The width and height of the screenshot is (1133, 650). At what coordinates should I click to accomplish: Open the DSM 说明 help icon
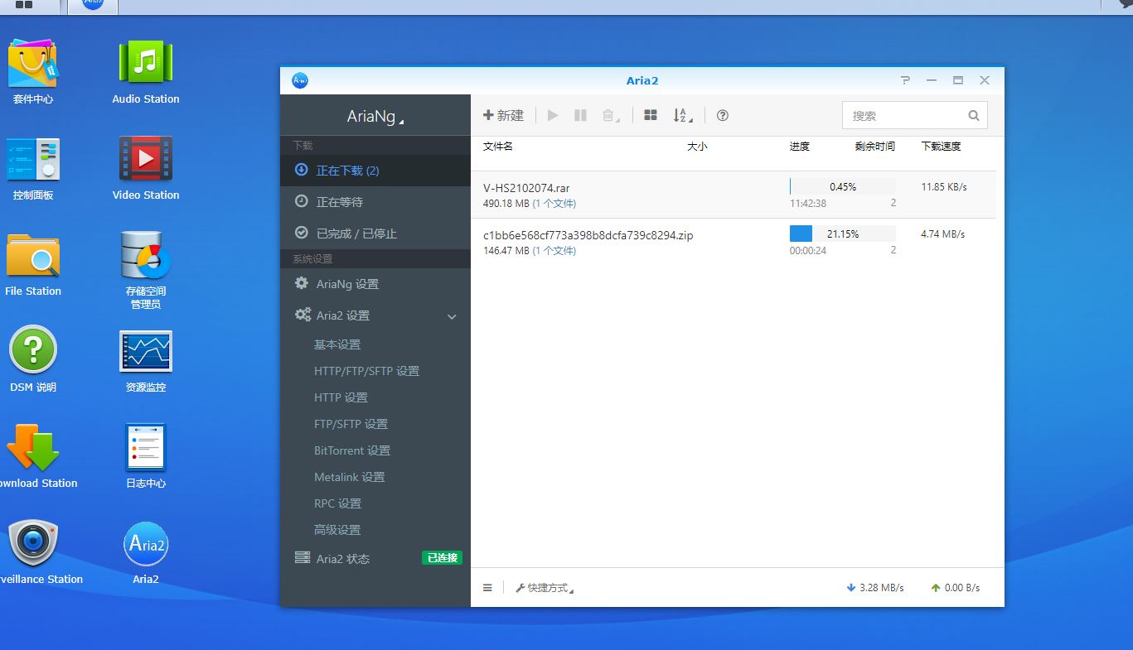pos(33,351)
